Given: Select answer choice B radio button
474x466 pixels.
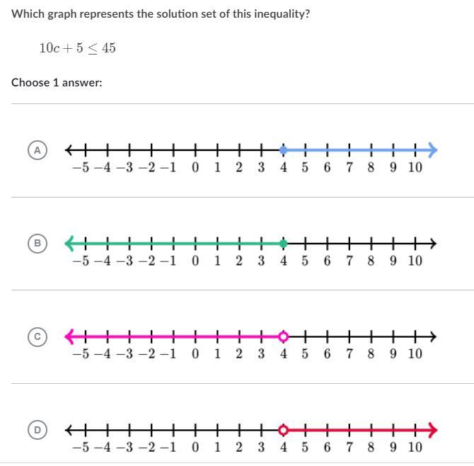Looking at the screenshot, I should point(37,244).
